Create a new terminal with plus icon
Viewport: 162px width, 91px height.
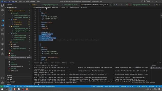tap(154, 63)
